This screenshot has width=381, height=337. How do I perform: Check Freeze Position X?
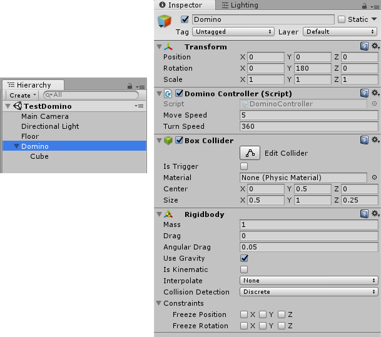244,314
